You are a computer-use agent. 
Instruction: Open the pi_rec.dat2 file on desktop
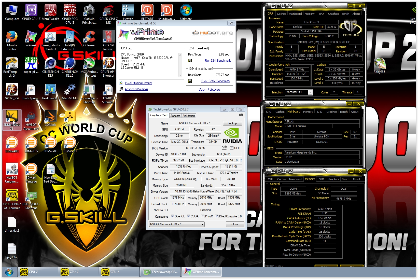(12, 225)
